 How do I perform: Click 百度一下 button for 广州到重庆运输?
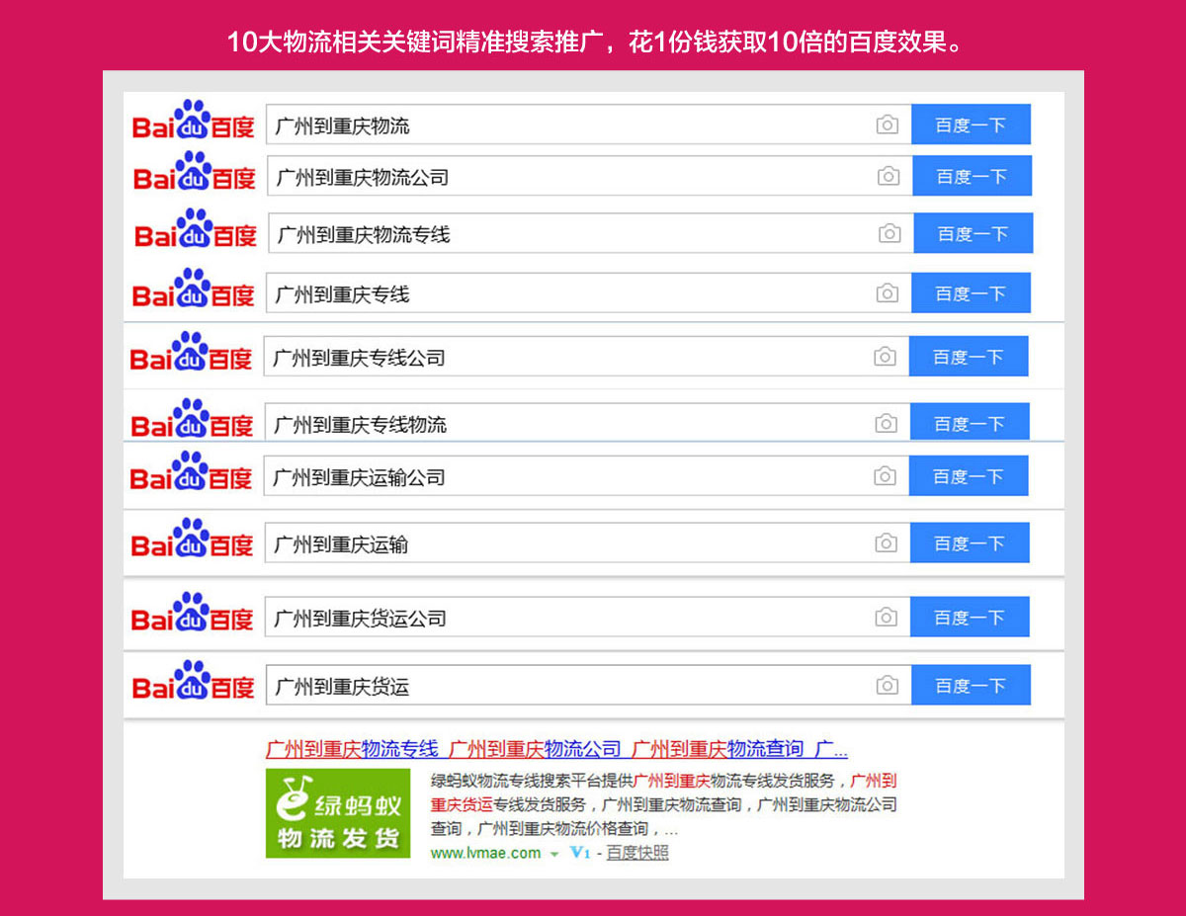point(970,543)
